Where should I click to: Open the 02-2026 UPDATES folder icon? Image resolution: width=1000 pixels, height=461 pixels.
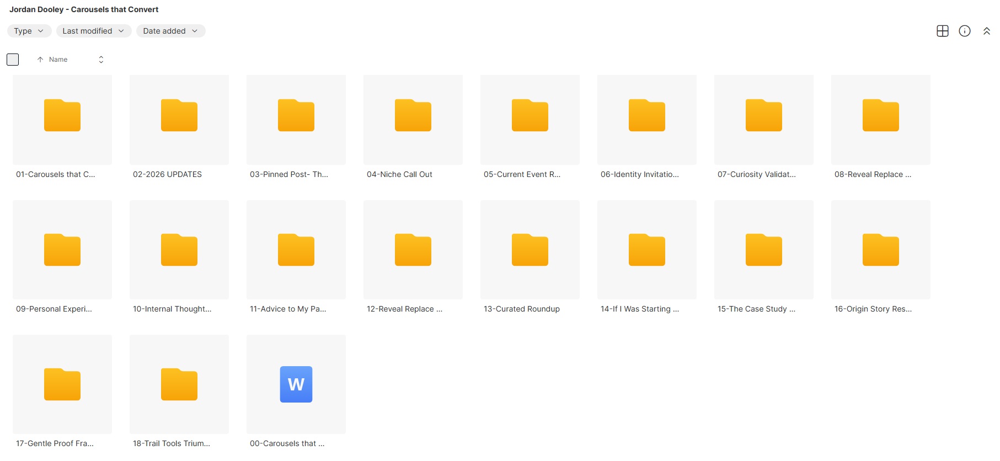pyautogui.click(x=179, y=116)
